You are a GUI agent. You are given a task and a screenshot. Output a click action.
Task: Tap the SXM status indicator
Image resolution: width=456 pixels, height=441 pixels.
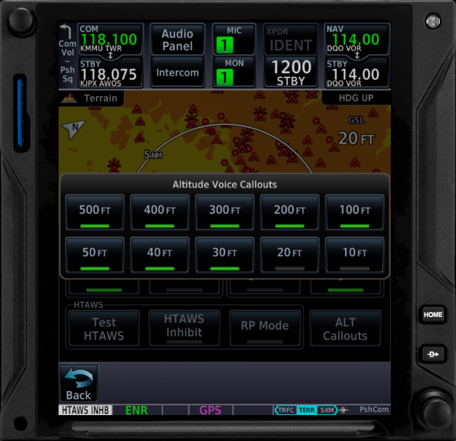click(x=327, y=410)
